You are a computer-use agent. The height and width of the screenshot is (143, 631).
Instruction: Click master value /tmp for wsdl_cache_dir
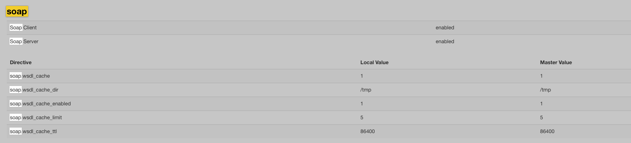(545, 90)
